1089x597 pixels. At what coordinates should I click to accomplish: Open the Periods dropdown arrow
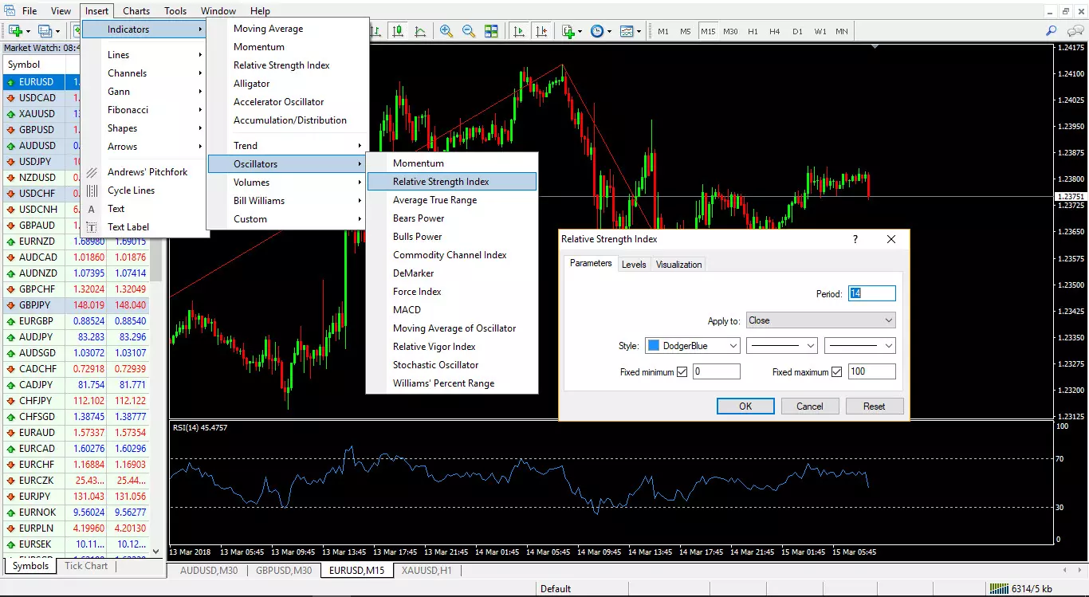610,32
